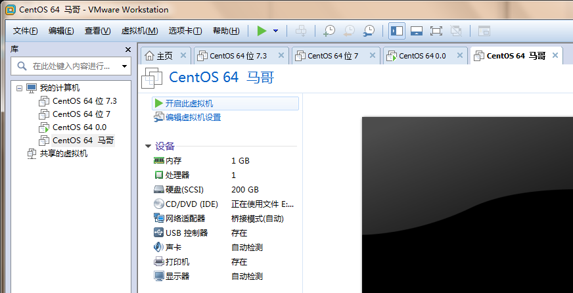Open the 选项卡(T) menu
The width and height of the screenshot is (573, 293).
click(x=185, y=31)
